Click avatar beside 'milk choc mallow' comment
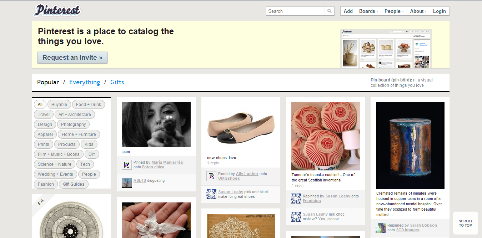This screenshot has height=238, width=482. pos(296,217)
